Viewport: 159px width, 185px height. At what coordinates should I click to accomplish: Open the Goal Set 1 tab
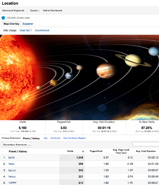pyautogui.click(x=26, y=30)
